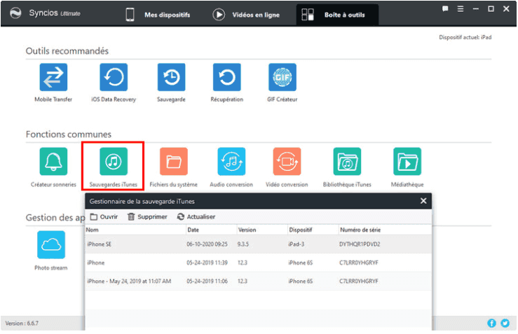Open the Sauvegarde backup tool

click(x=171, y=78)
